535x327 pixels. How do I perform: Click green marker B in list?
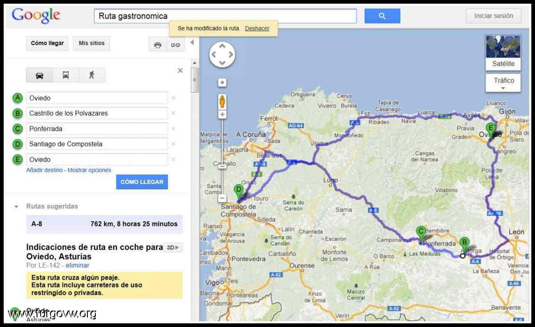point(17,114)
